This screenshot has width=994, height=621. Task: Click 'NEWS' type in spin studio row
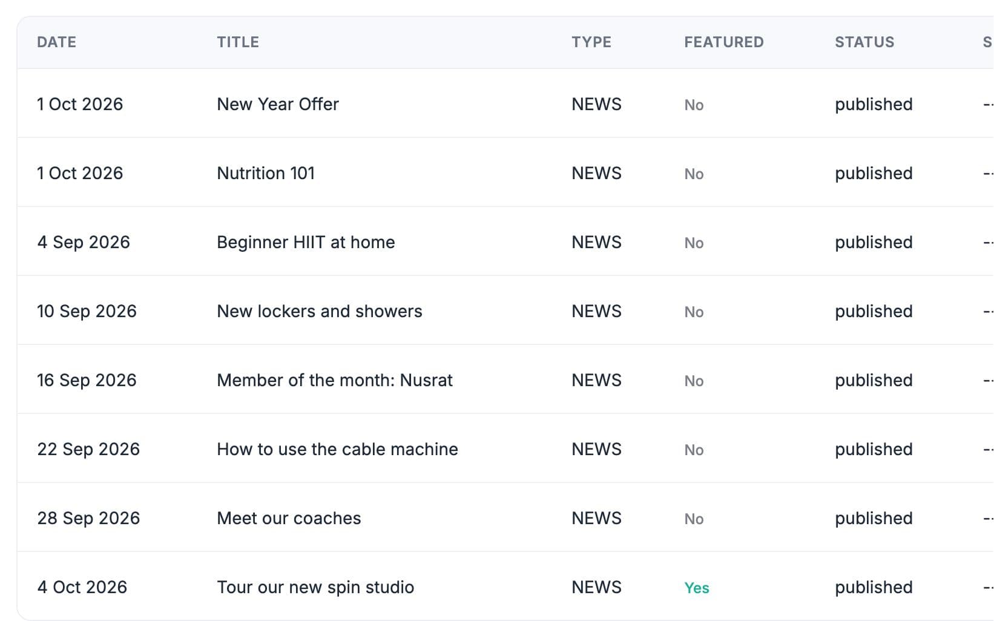pos(596,587)
